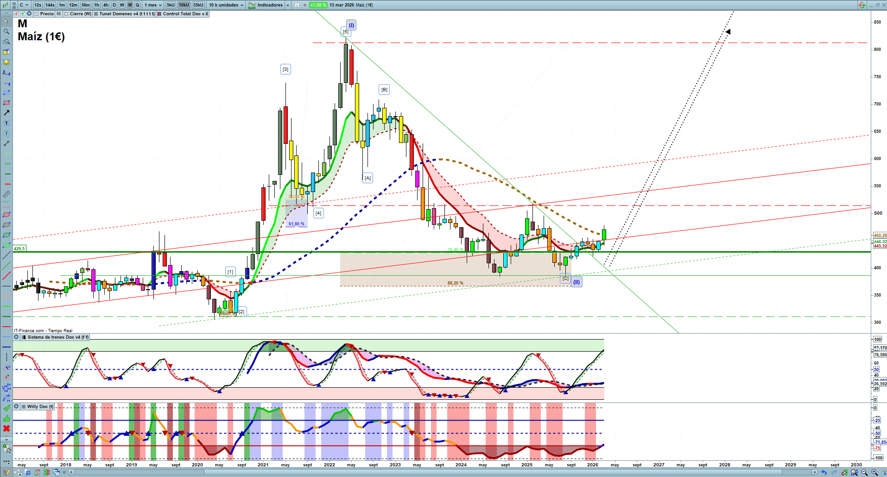Click the horizontal scrollbar right arrow
Image resolution: width=887 pixels, height=477 pixels.
click(x=815, y=472)
